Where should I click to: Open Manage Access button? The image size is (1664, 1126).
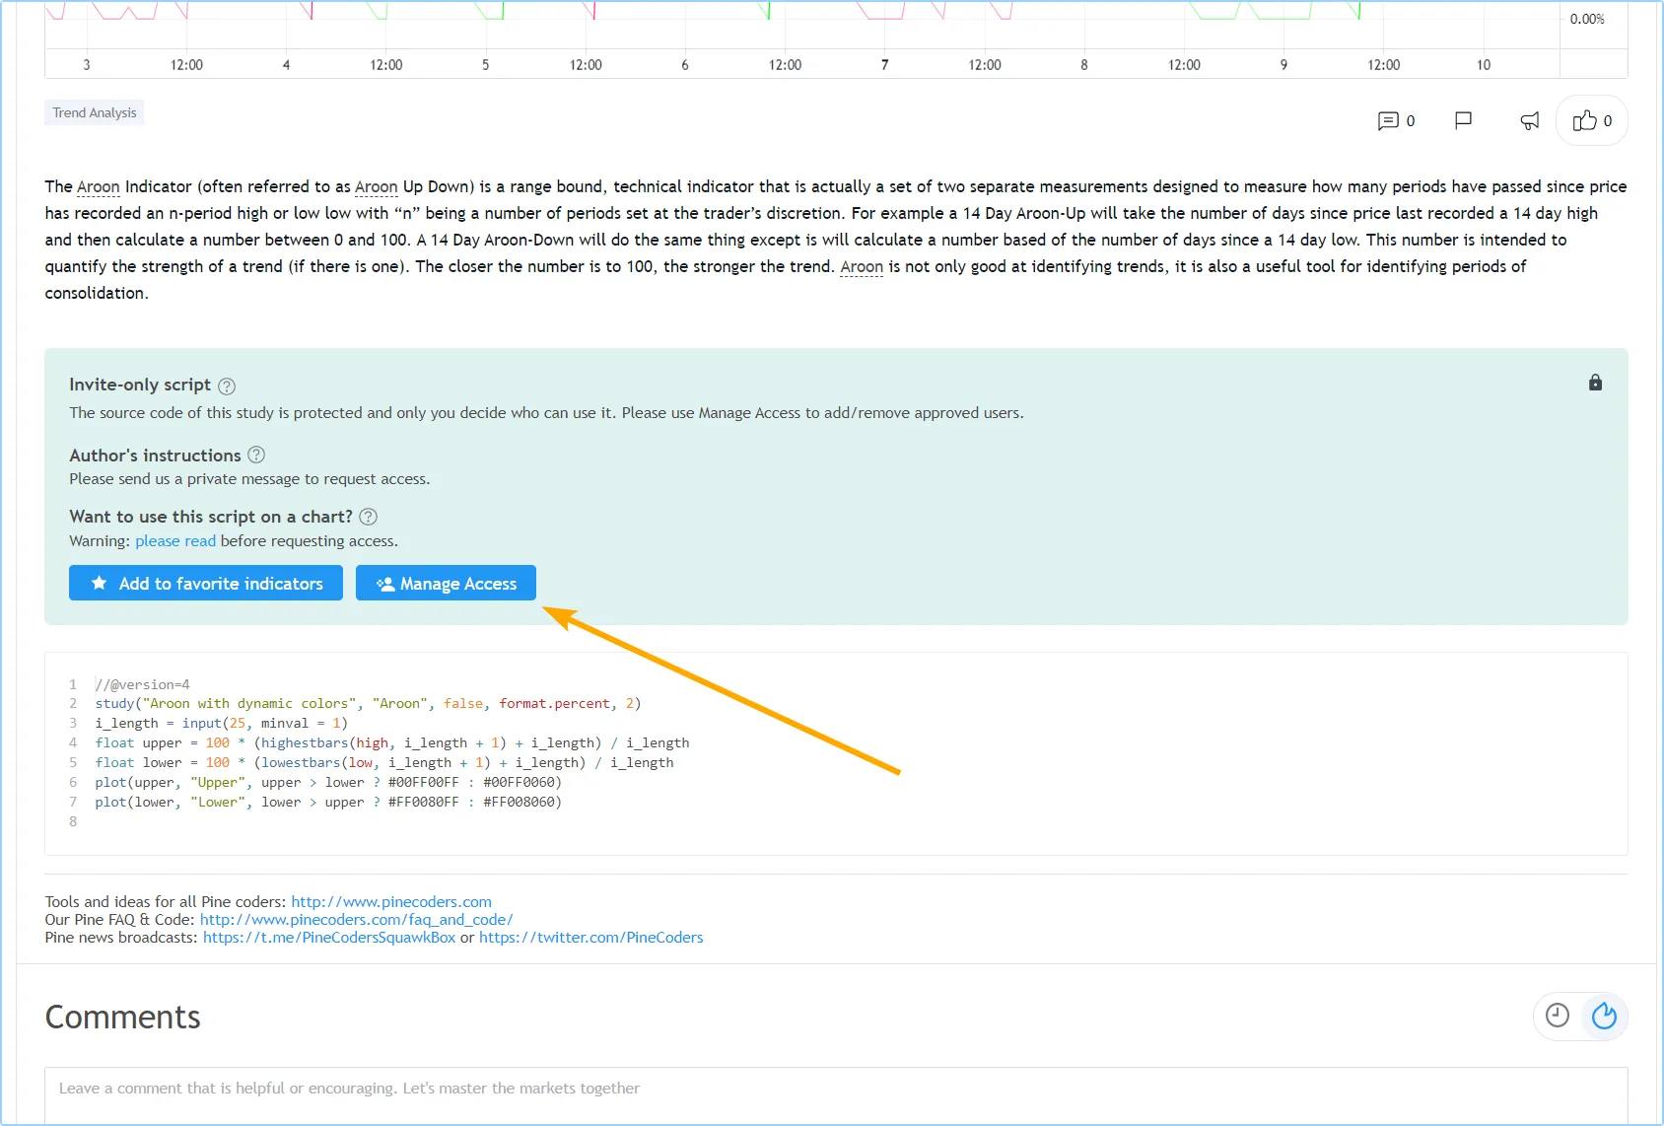(x=446, y=583)
